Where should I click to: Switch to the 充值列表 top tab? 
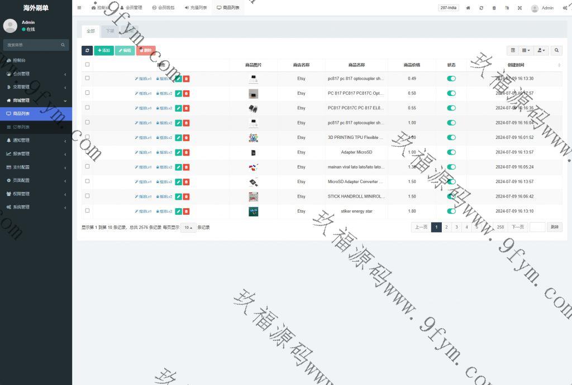tap(196, 8)
